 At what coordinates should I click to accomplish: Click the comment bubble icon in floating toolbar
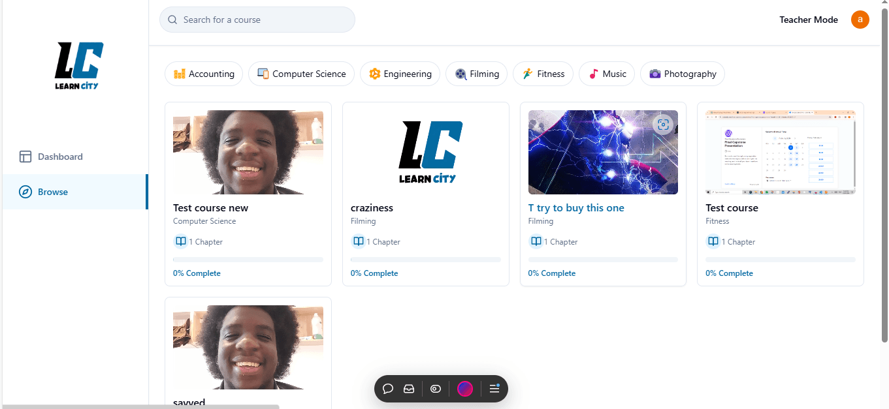(x=388, y=389)
